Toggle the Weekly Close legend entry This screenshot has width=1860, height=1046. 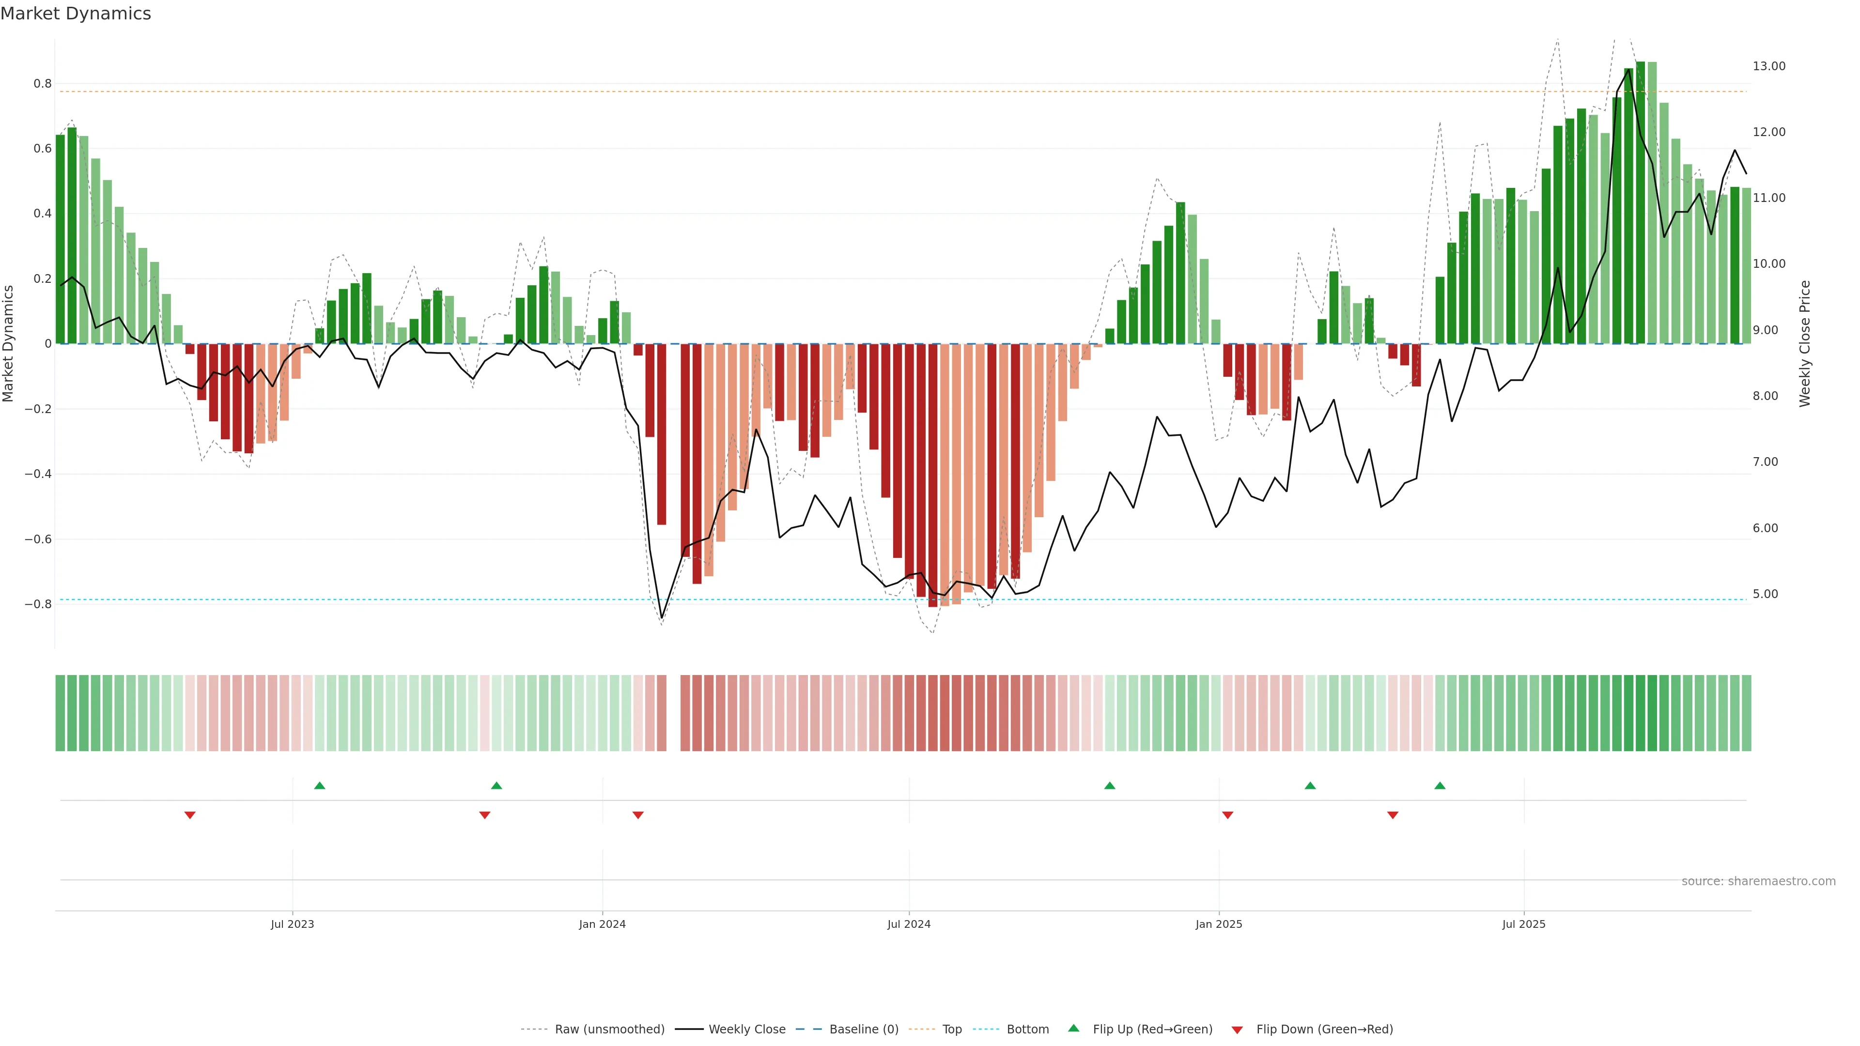746,1030
